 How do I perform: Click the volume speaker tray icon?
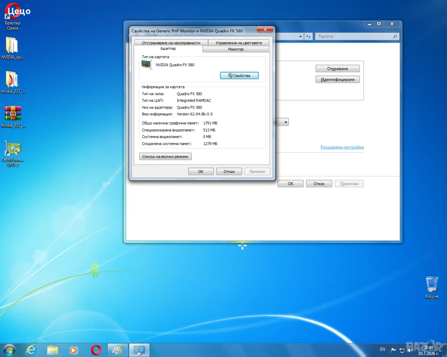pos(410,350)
